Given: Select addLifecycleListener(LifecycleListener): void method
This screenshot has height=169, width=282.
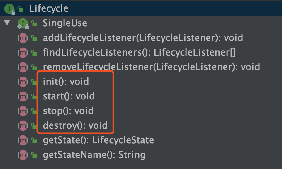Looking at the screenshot, I should click(143, 38).
